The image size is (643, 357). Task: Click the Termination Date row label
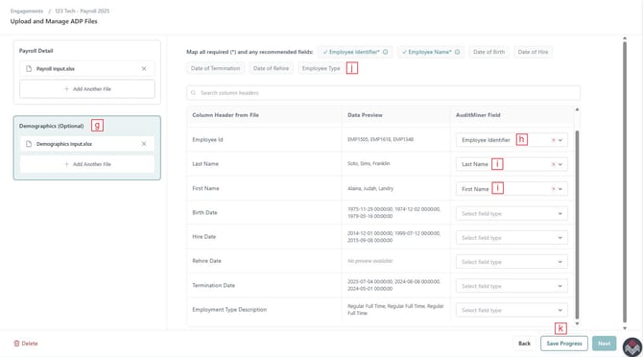tap(214, 285)
